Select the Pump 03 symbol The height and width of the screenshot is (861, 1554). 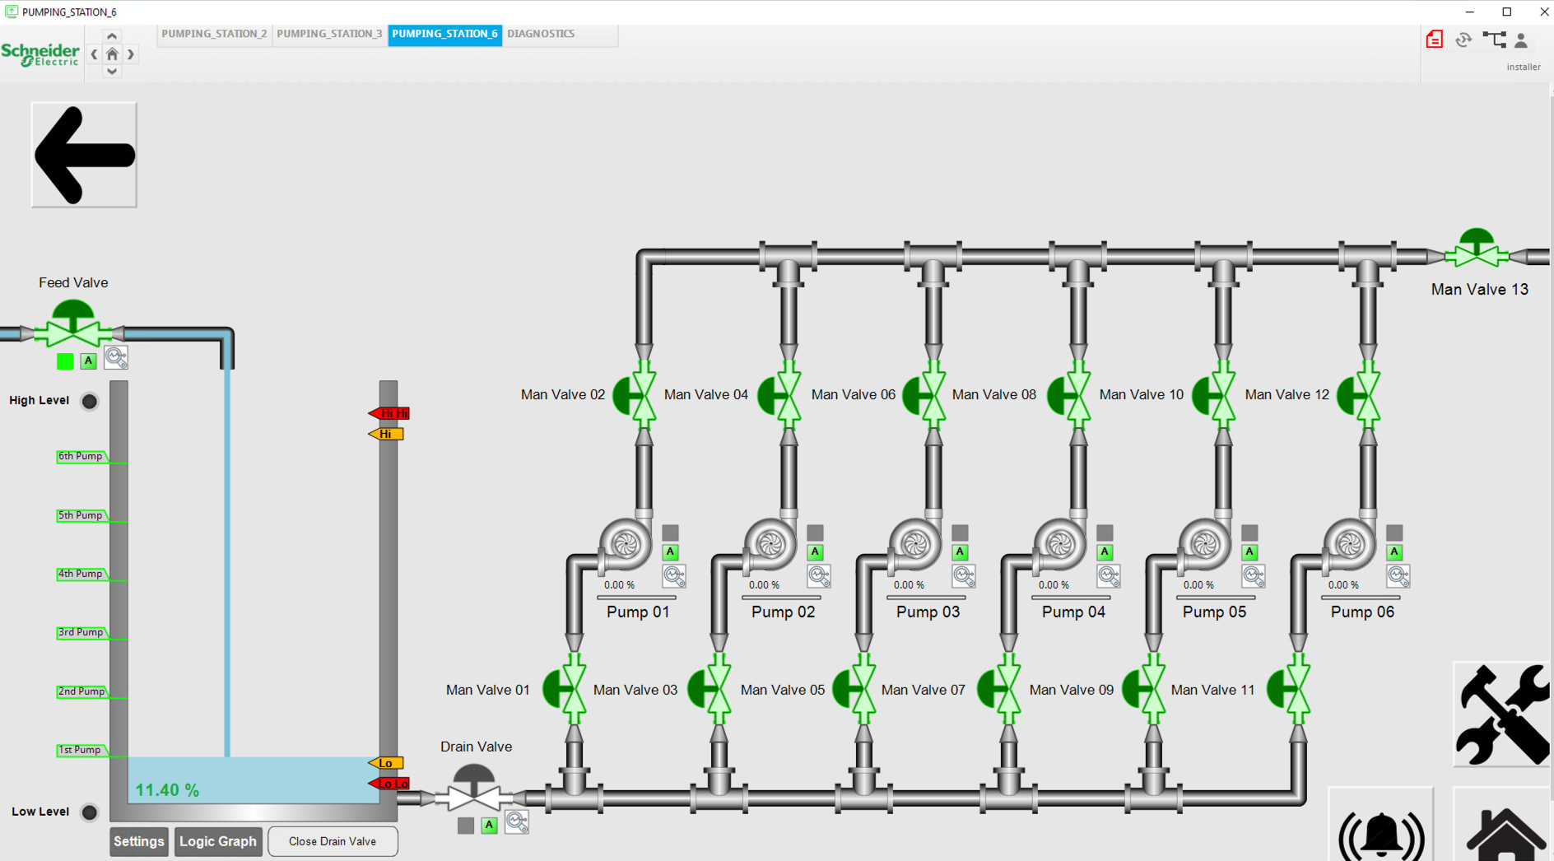(x=915, y=544)
